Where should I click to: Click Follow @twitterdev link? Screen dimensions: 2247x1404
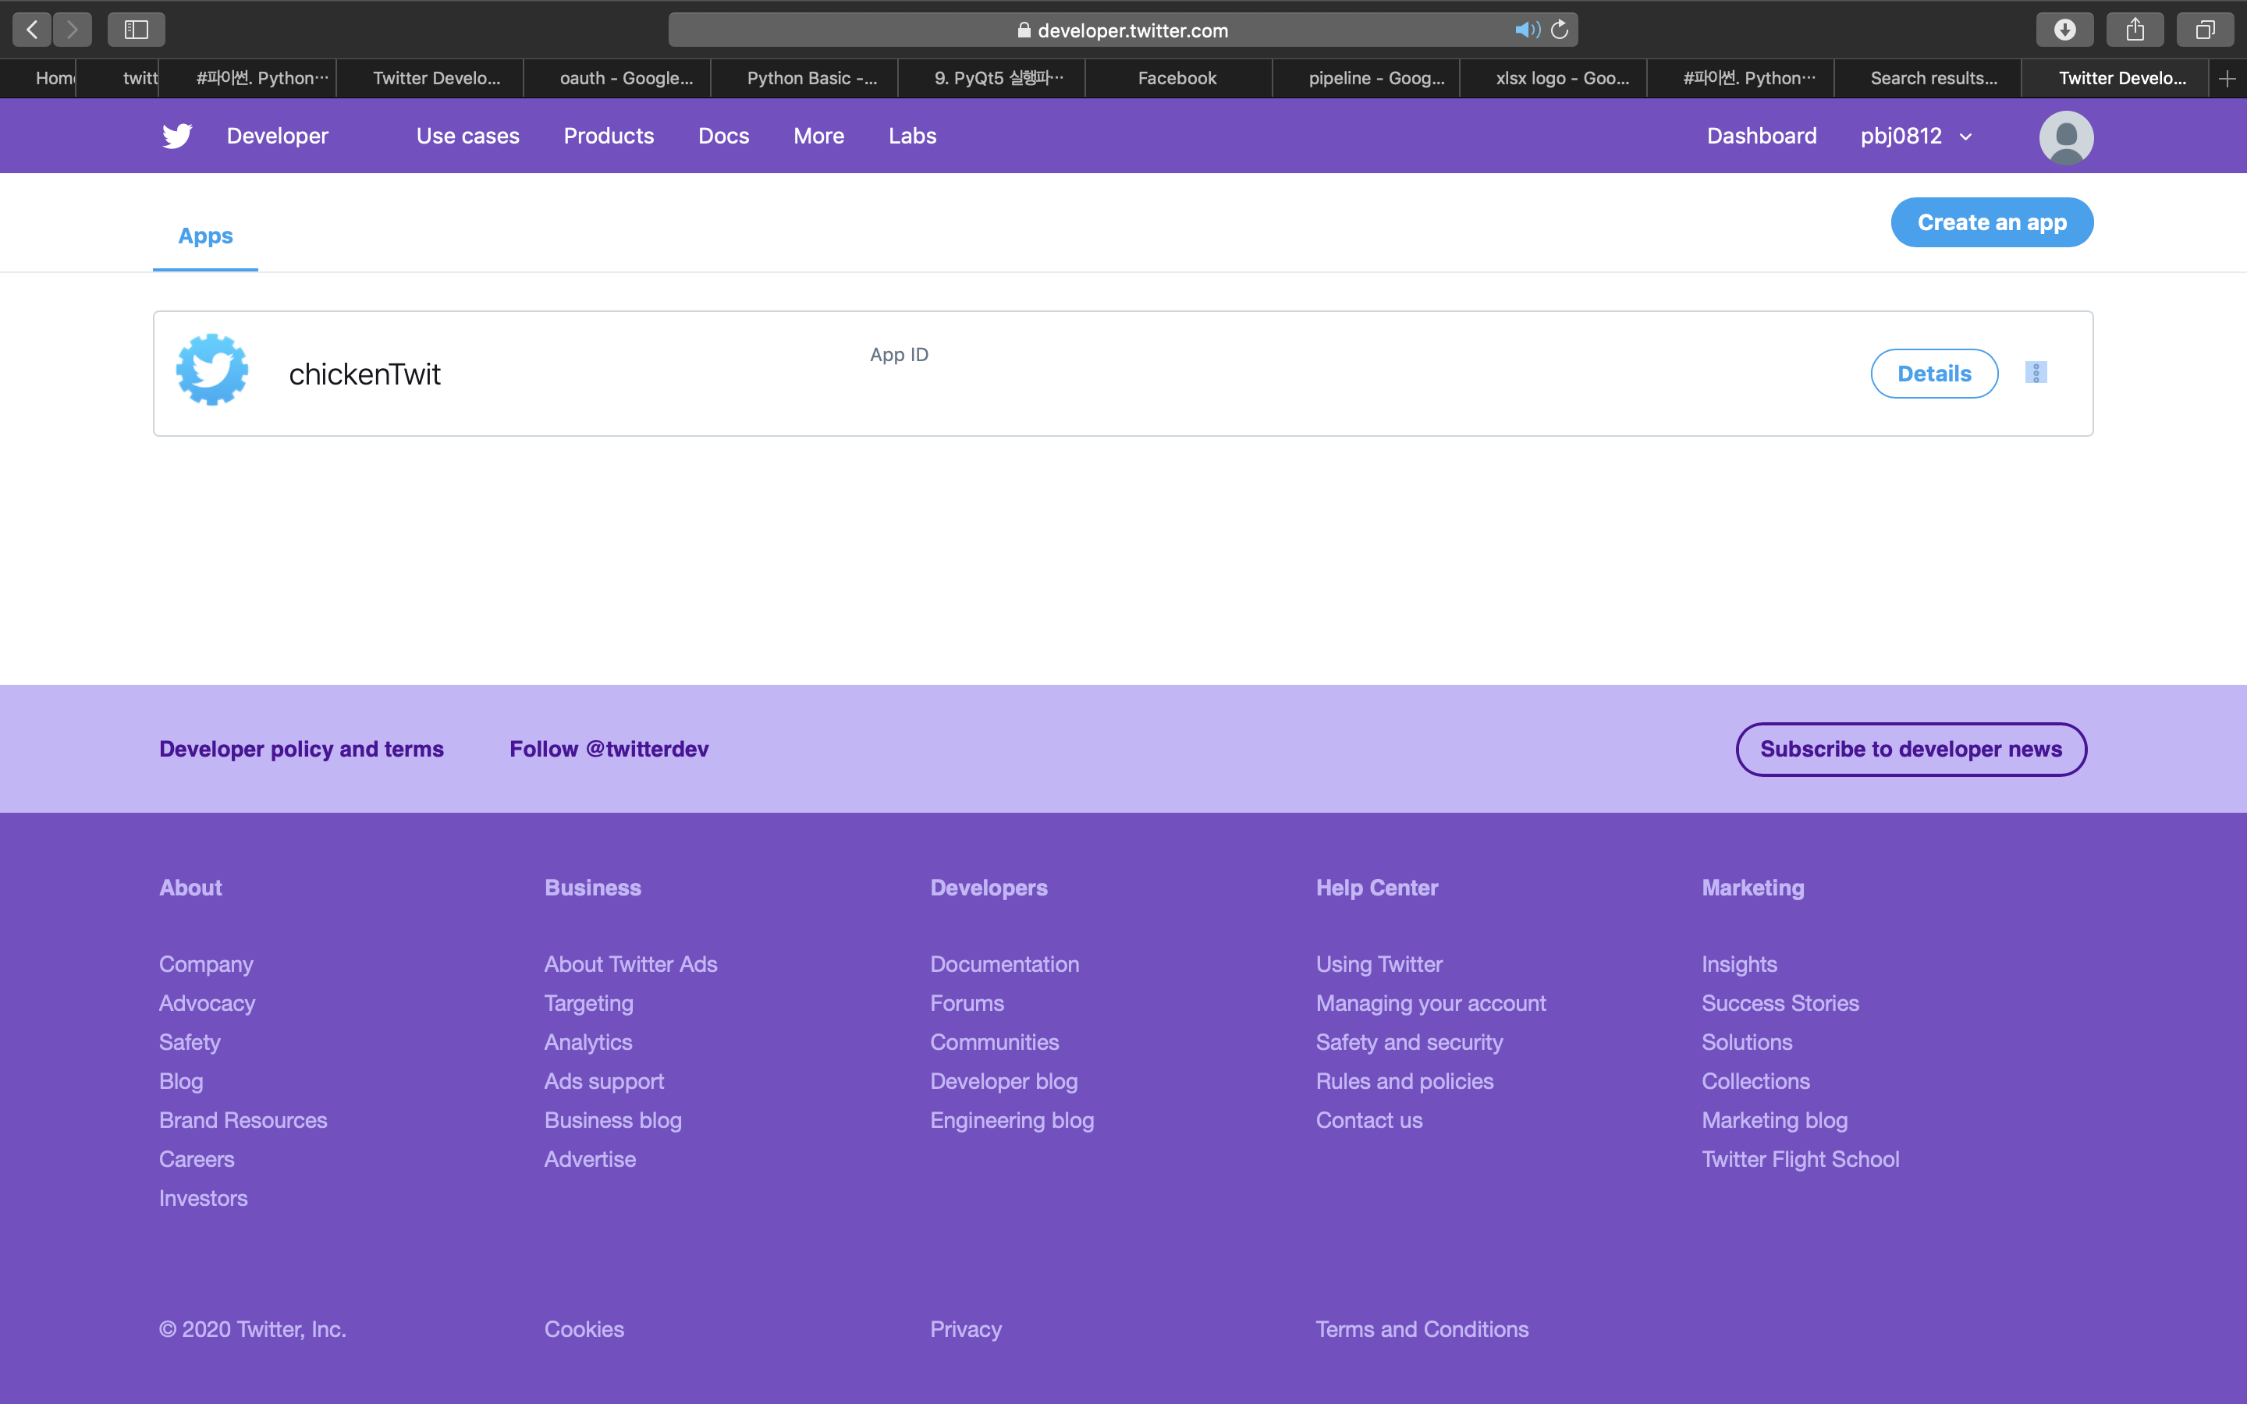tap(609, 749)
